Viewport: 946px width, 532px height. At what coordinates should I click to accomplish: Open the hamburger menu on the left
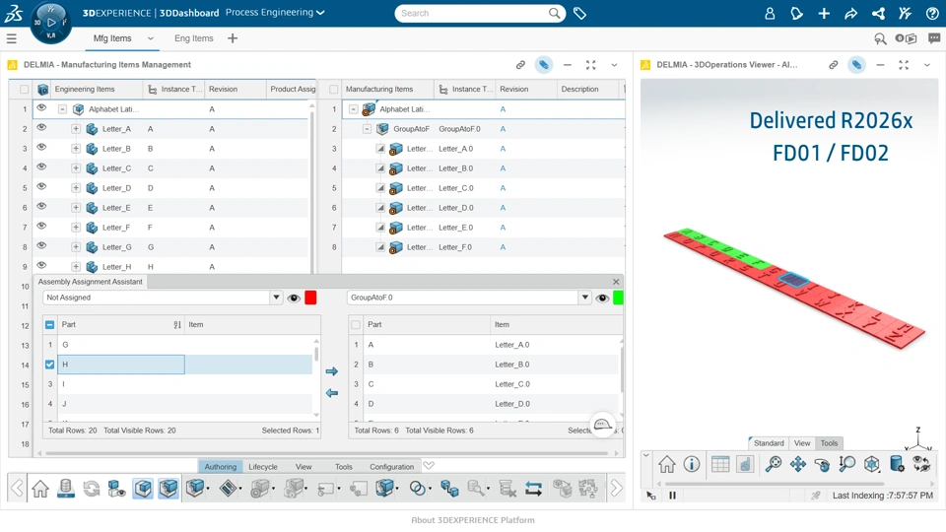(12, 38)
